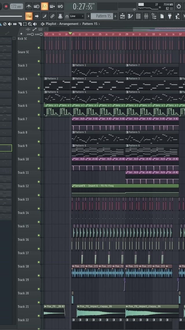This screenshot has width=185, height=330.
Task: Click the record button
Action: pos(5,6)
